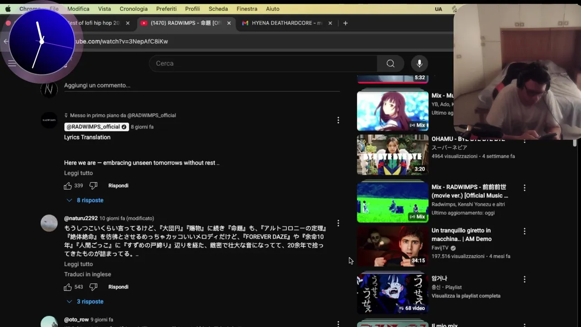
Task: Click Visualizza la playlist completa
Action: click(x=466, y=296)
